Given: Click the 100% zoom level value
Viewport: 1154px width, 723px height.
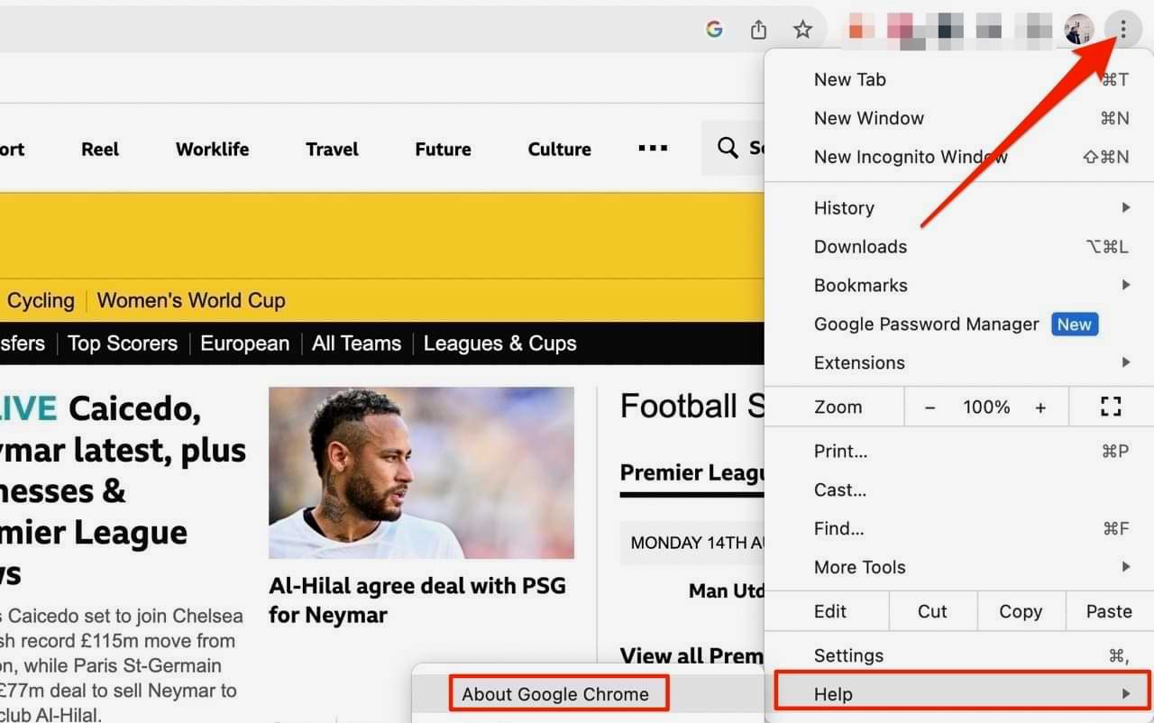Looking at the screenshot, I should [986, 407].
